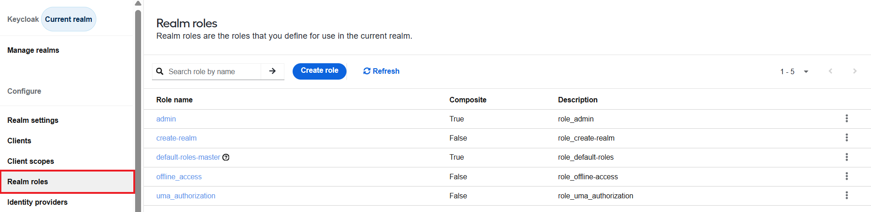
Task: Click the sidebar scroll up arrow
Action: click(x=138, y=3)
